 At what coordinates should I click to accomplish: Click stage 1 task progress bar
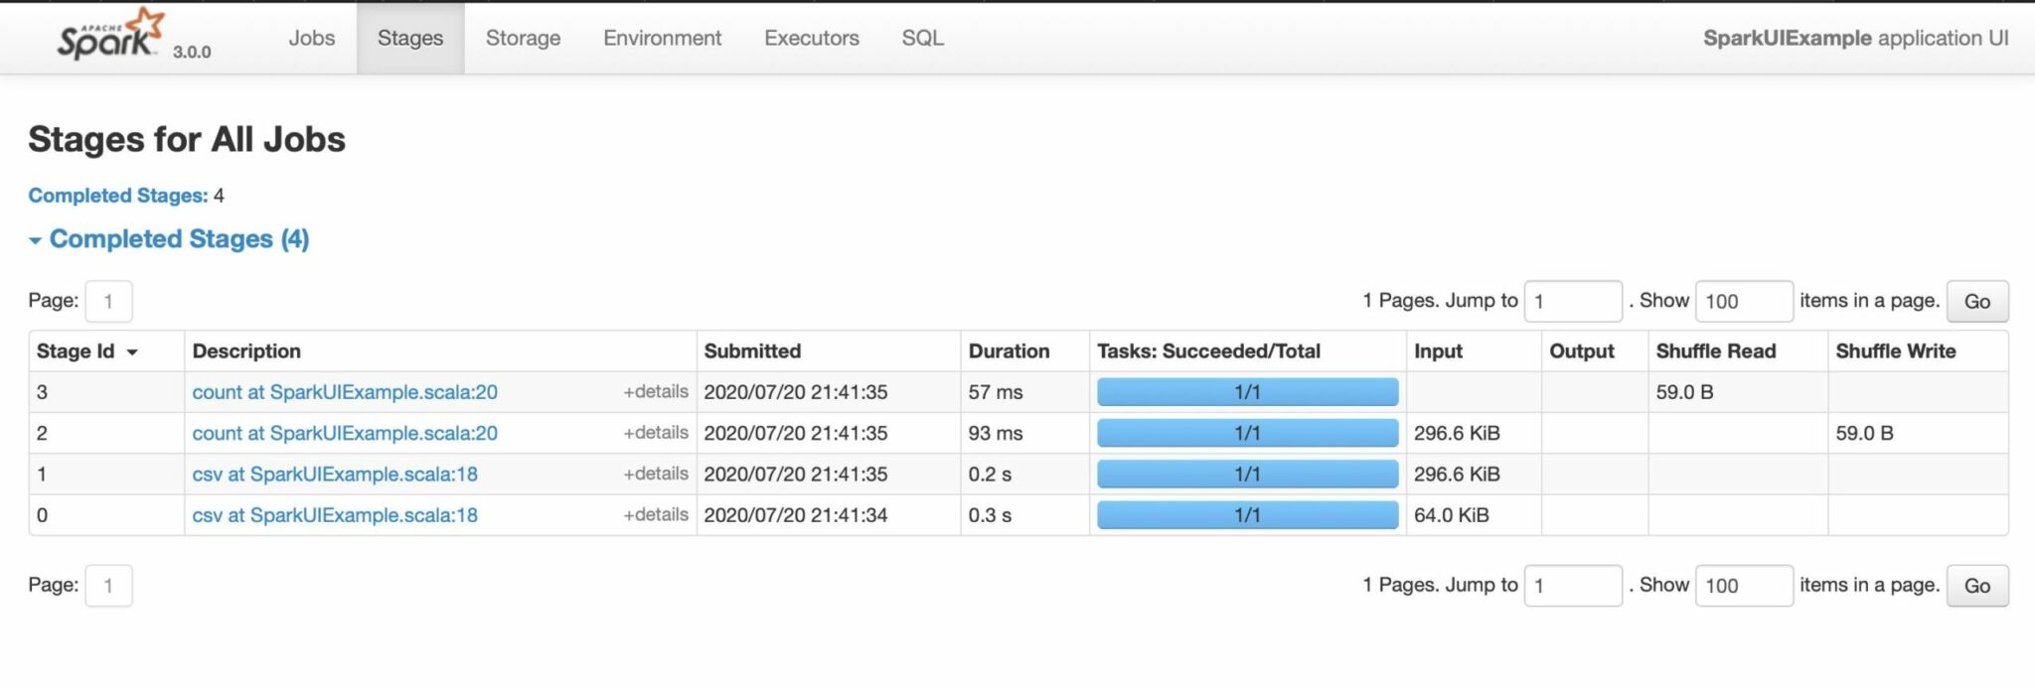(x=1247, y=475)
